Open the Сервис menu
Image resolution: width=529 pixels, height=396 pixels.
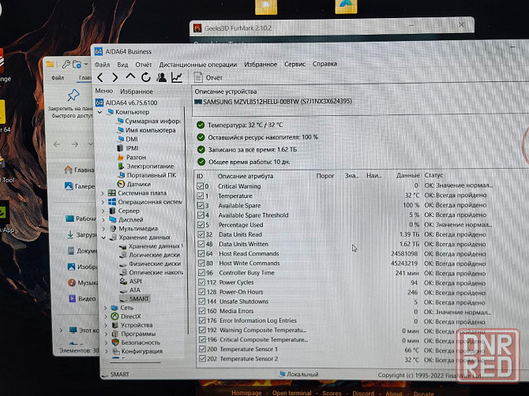pyautogui.click(x=295, y=64)
